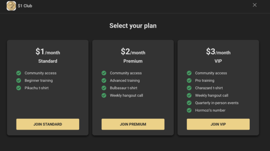The image size is (270, 151).
Task: Click checkmark beside Quarterly in-person events
Action: (189, 103)
